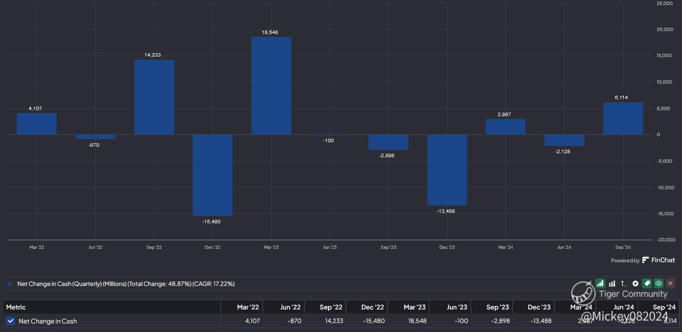
Task: Click the Net Change in Cash row label
Action: point(48,321)
